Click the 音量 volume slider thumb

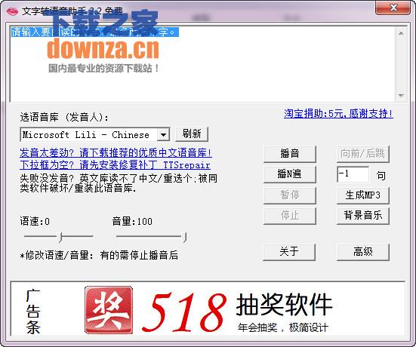click(185, 237)
